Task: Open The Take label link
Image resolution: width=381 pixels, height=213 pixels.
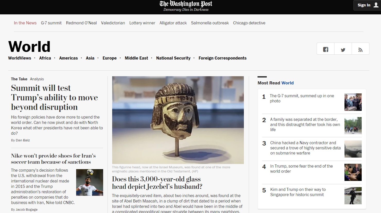Action: pyautogui.click(x=19, y=79)
